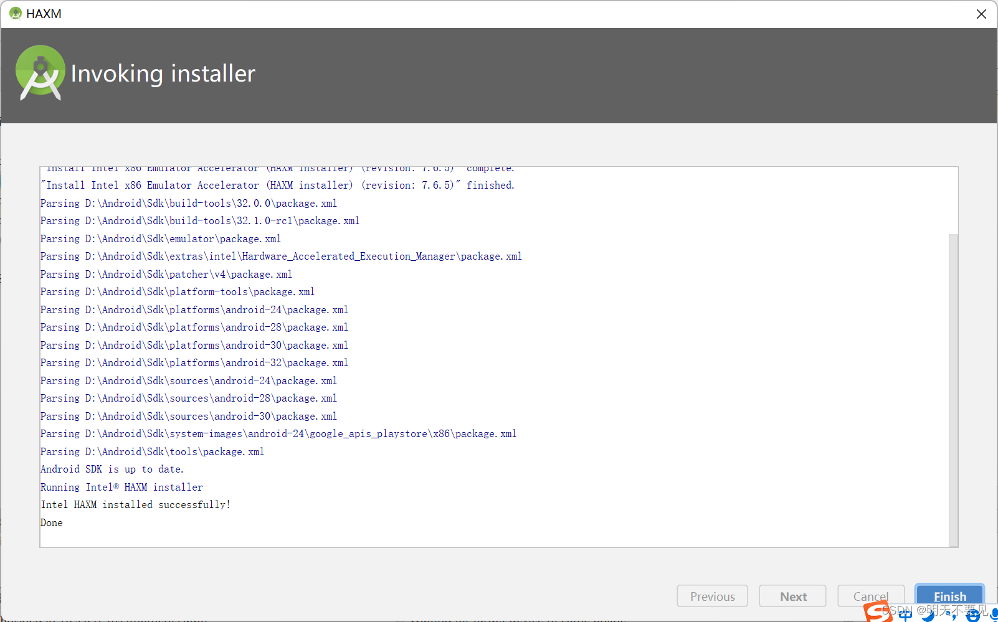Click the Previous button
The height and width of the screenshot is (622, 998).
(712, 596)
